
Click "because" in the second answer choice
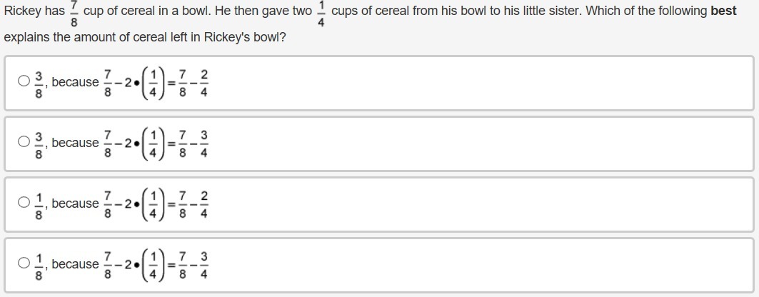click(x=75, y=143)
